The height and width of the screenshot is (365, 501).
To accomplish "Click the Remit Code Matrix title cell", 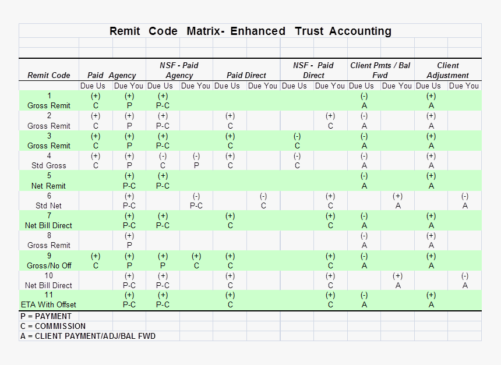I will pos(250,31).
